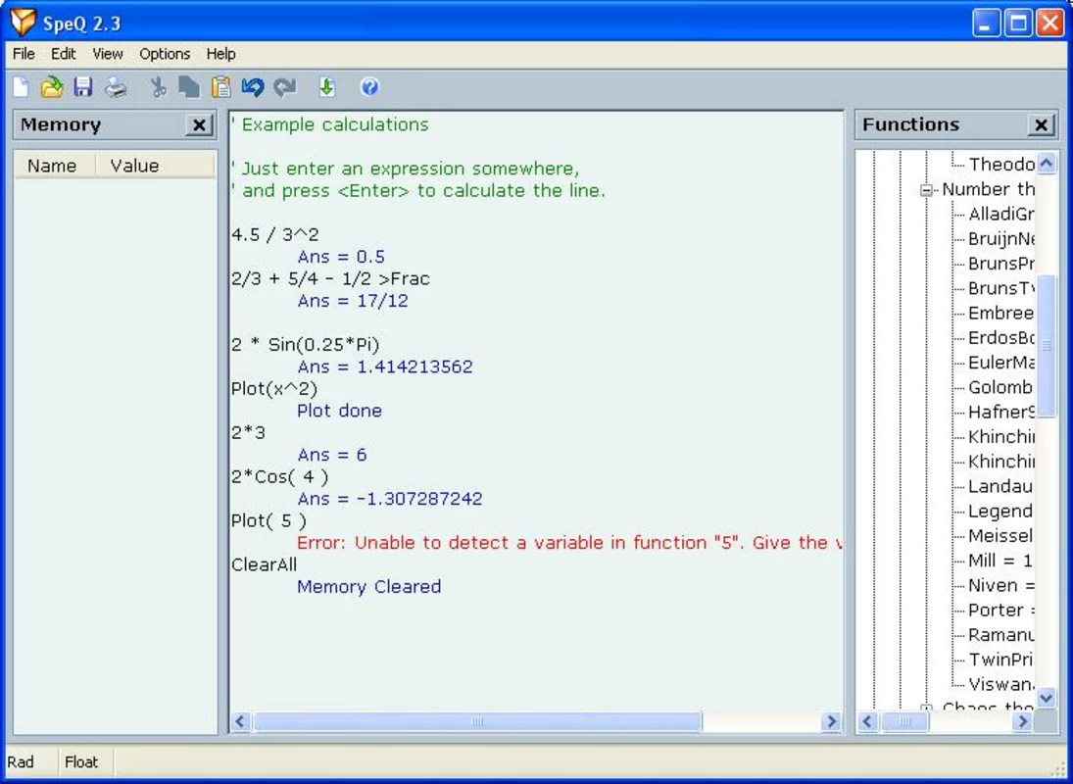Image resolution: width=1073 pixels, height=784 pixels.
Task: Click the Functions panel scroll right arrow
Action: click(1023, 721)
